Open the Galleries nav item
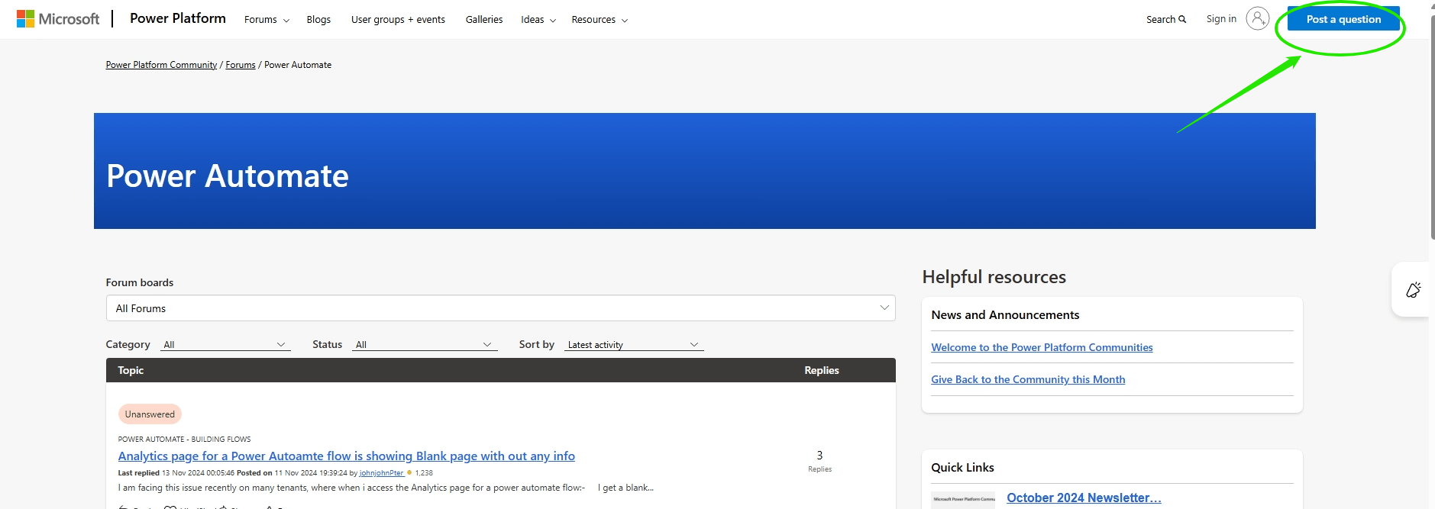Image resolution: width=1435 pixels, height=509 pixels. pyautogui.click(x=484, y=20)
